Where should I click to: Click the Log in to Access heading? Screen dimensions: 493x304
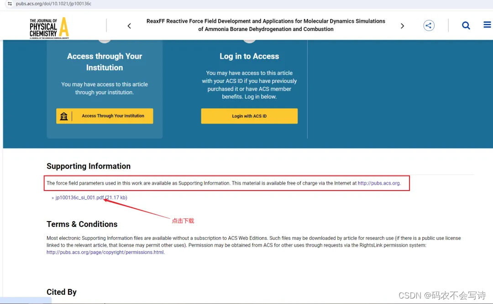[x=249, y=56]
